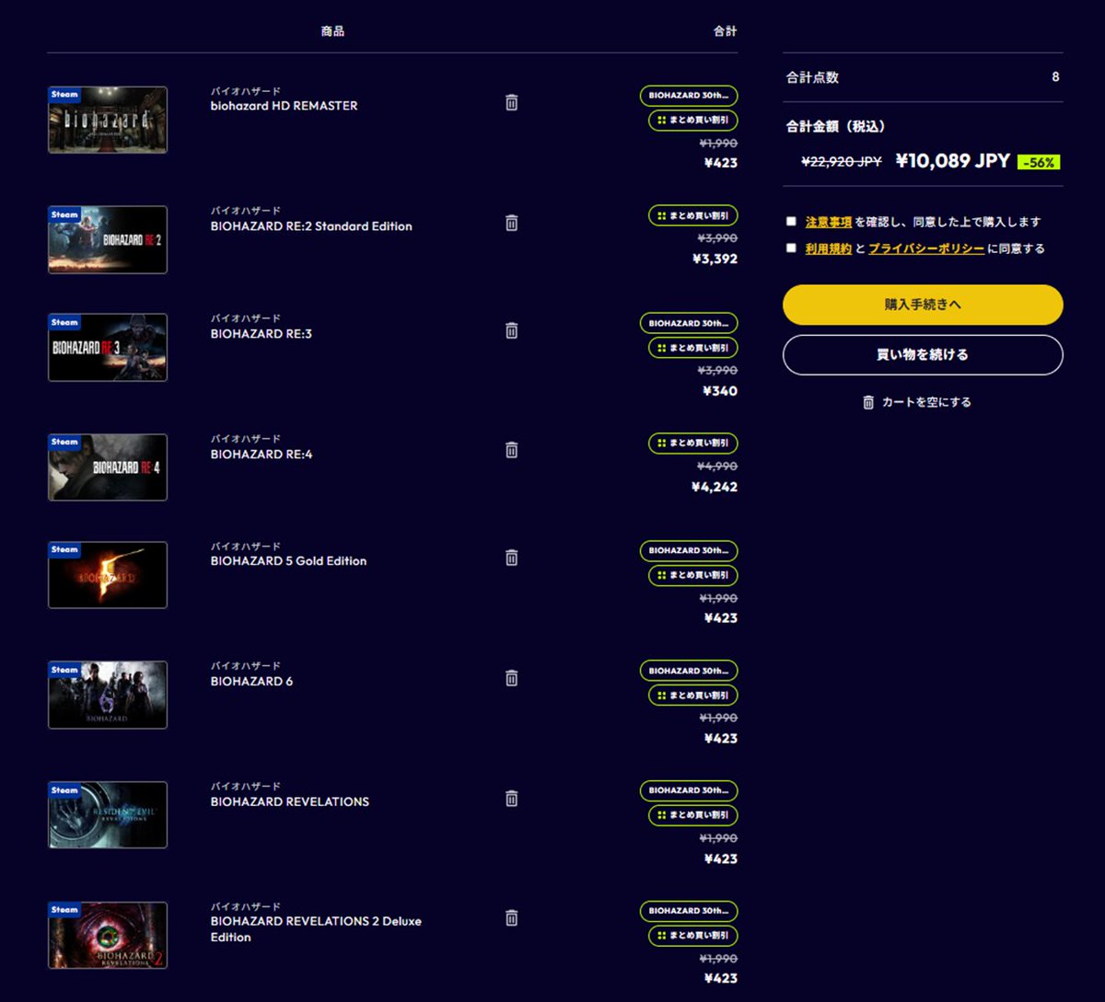1105x1002 pixels.
Task: Click the ¥10,089 JPY total amount
Action: click(953, 161)
